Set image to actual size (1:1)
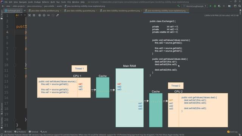242x136 pixels. coord(48,15)
